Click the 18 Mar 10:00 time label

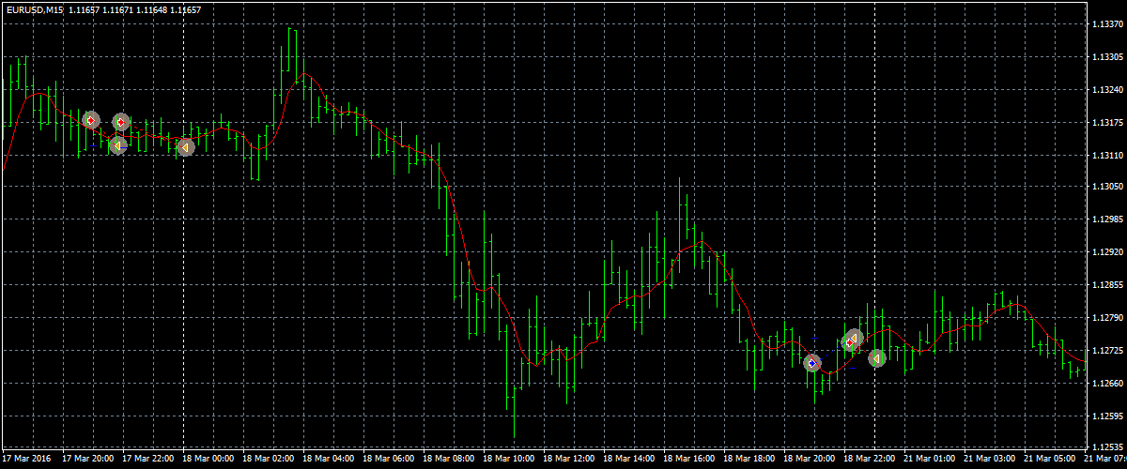point(509,460)
